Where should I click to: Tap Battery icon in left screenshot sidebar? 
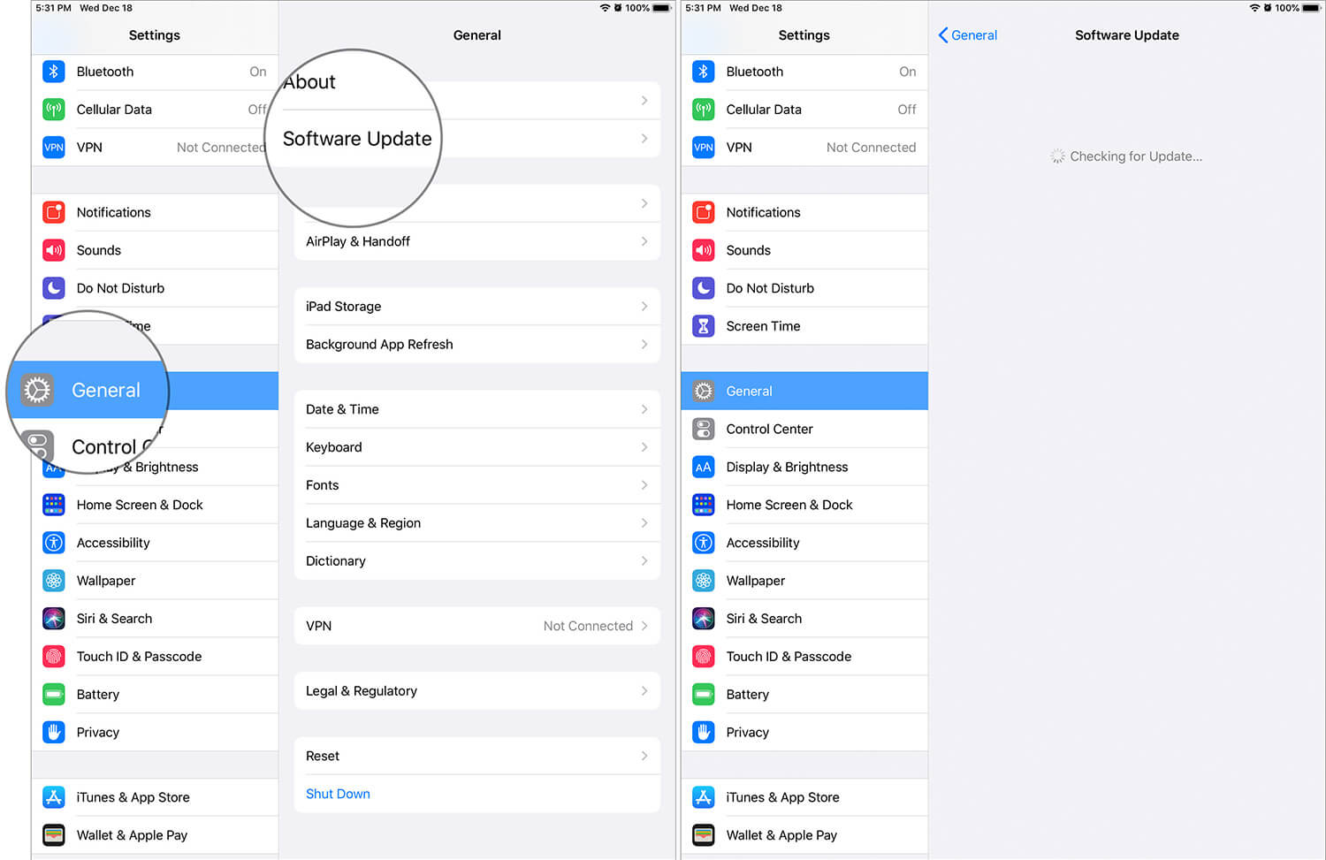pos(54,695)
